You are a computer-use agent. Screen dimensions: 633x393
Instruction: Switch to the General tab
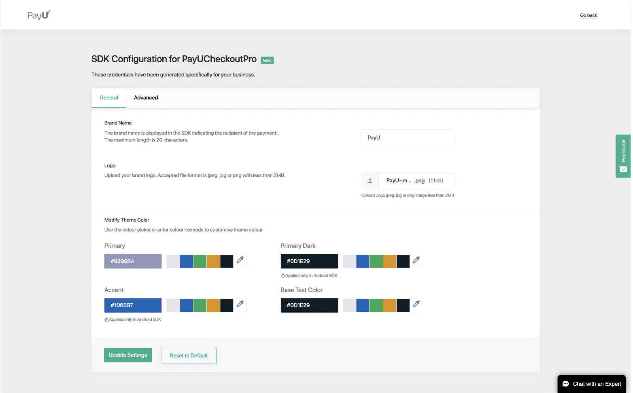coord(109,98)
